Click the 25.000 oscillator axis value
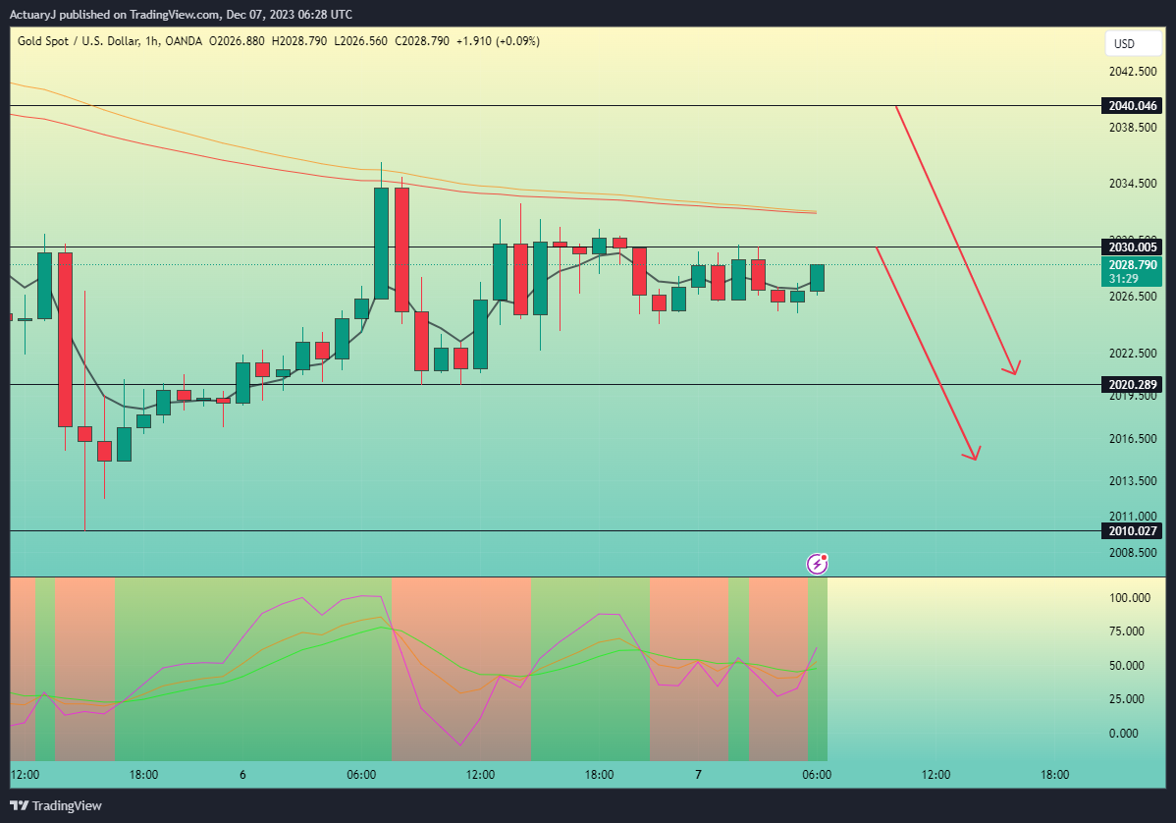 click(x=1127, y=699)
